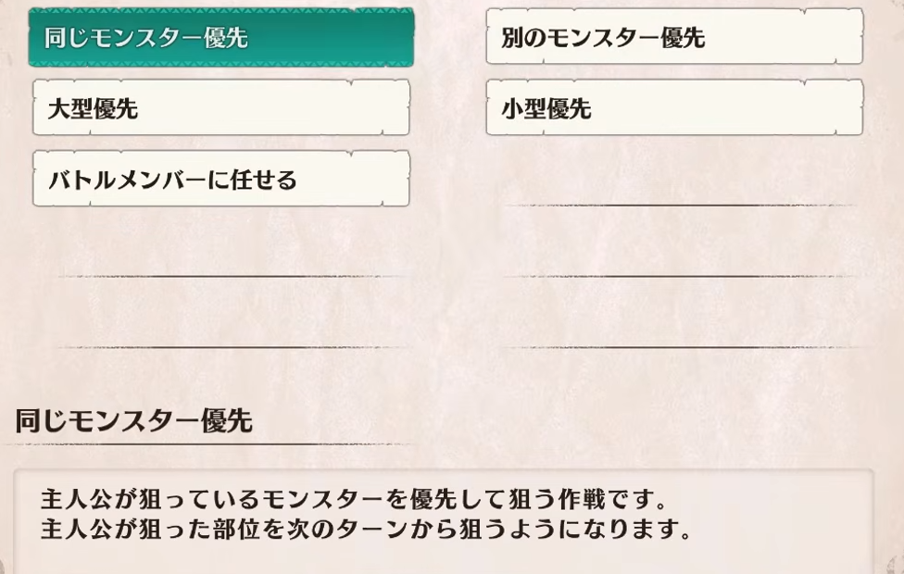Click the description line starting 主人公が狙っている
Image resolution: width=904 pixels, height=574 pixels.
click(354, 501)
